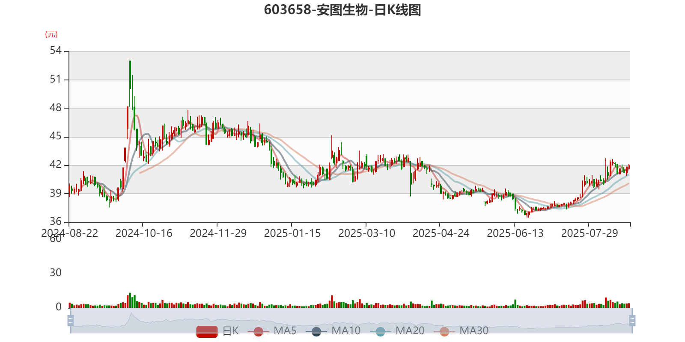Toggle the 日K candlestick series legend
This screenshot has width=685, height=342.
click(x=217, y=331)
